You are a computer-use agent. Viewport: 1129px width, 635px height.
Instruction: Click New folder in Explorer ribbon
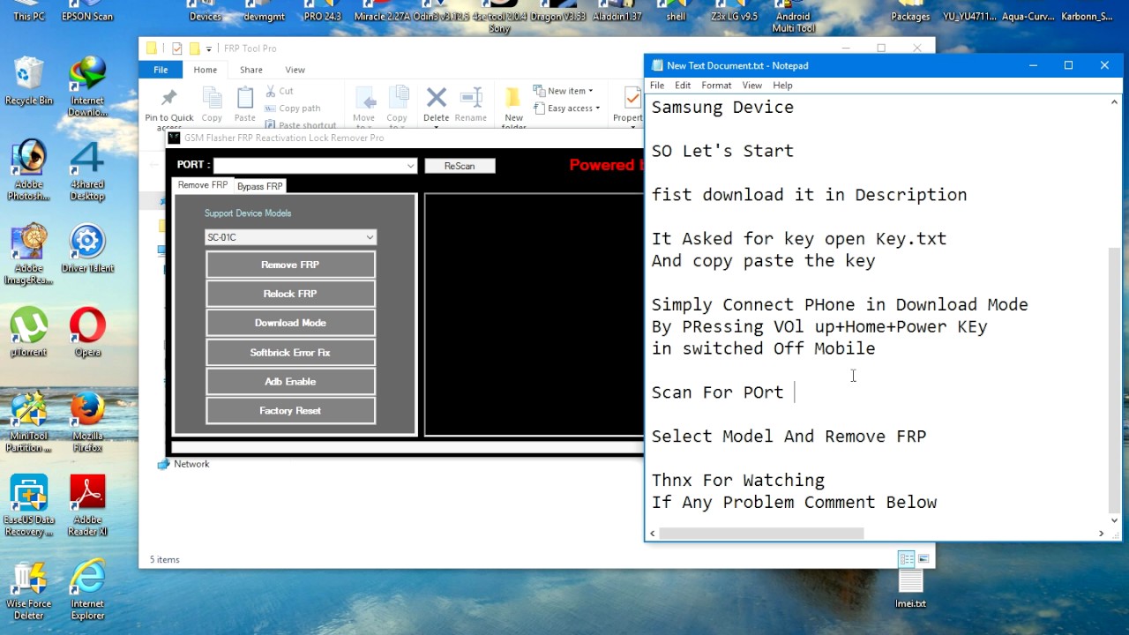(x=513, y=108)
